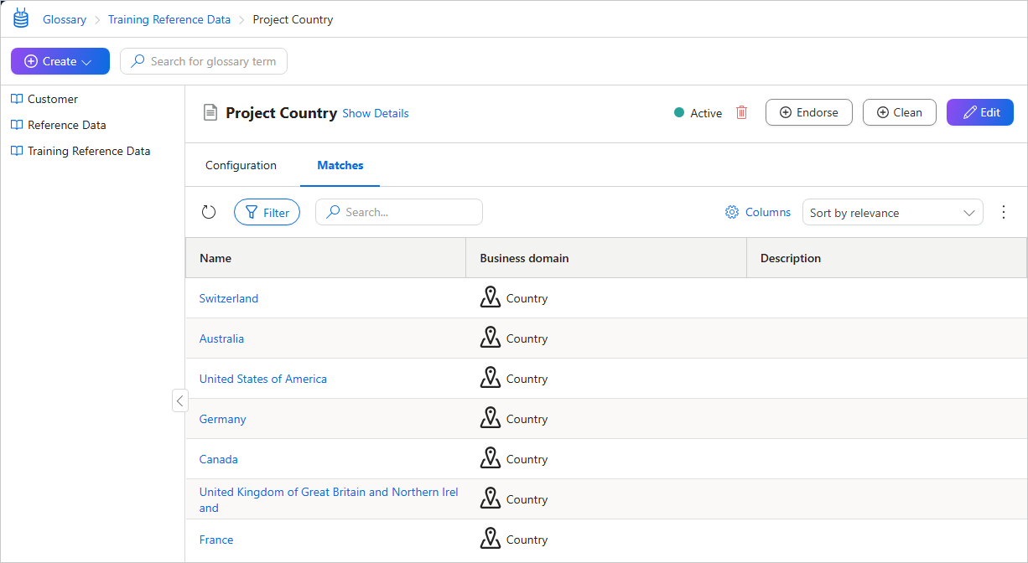Image resolution: width=1028 pixels, height=563 pixels.
Task: Click the Show Details link
Action: point(376,113)
